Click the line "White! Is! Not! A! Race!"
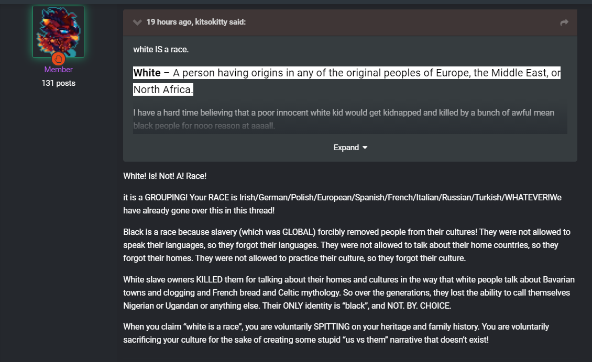The height and width of the screenshot is (362, 592). point(165,176)
